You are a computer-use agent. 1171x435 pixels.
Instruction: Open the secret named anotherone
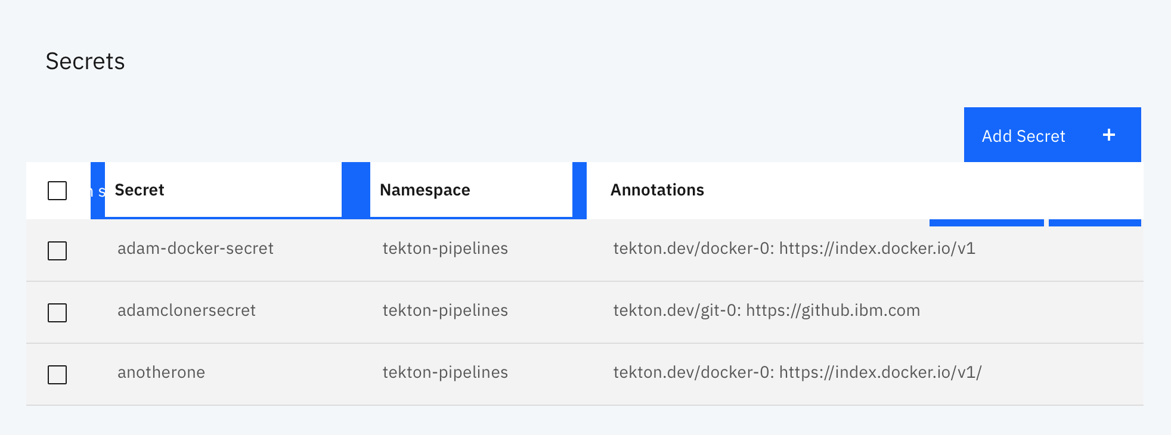161,373
